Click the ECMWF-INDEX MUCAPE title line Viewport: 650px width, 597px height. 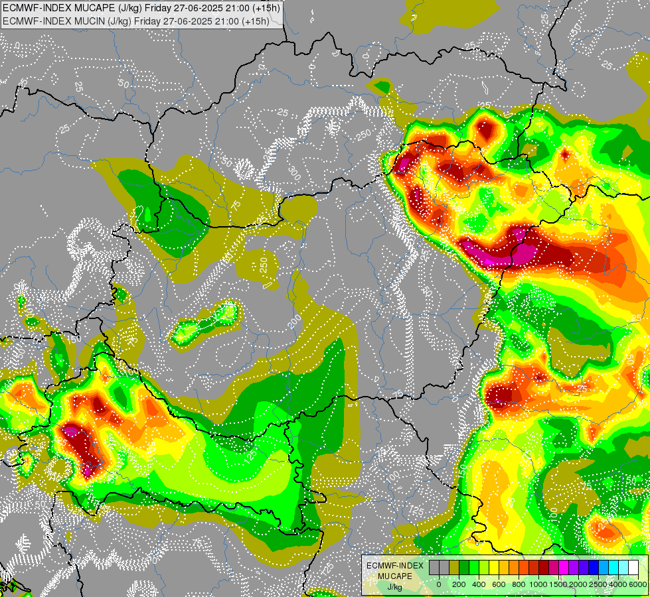click(x=141, y=8)
